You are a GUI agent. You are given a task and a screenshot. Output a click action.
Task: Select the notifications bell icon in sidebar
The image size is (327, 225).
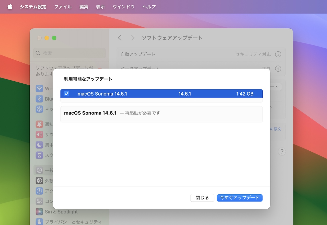tap(39, 124)
